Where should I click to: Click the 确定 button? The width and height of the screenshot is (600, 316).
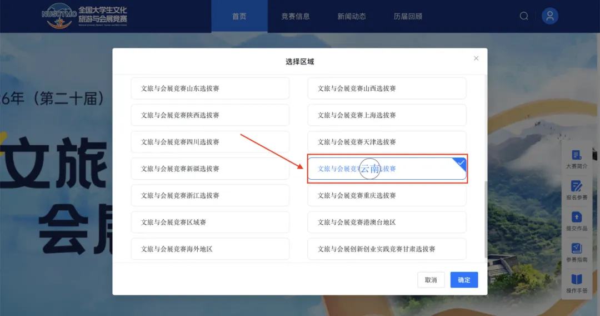pyautogui.click(x=464, y=280)
